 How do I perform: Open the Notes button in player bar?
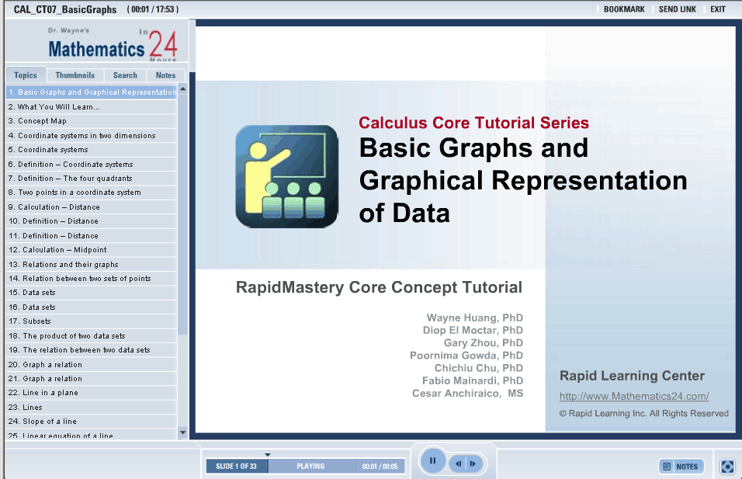pyautogui.click(x=681, y=467)
